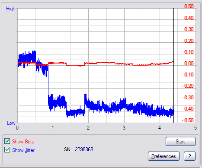Click the LSN: label
202x168 pixels.
67,149
